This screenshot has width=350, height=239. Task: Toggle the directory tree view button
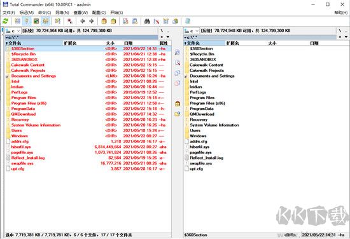coord(46,21)
